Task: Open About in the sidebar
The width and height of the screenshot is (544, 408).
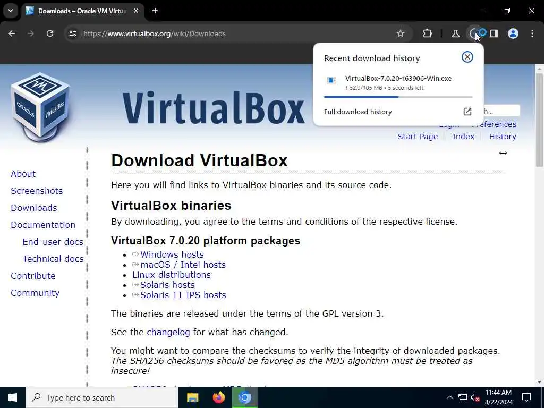Action: 23,174
